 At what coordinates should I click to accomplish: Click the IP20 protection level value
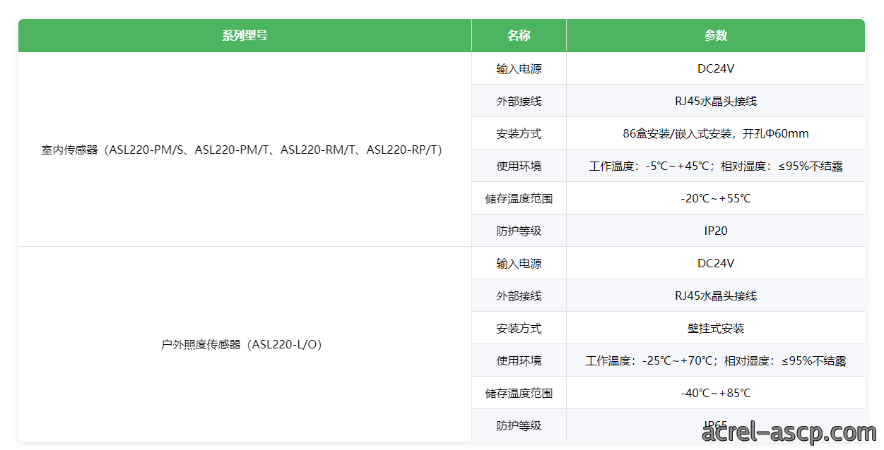716,231
